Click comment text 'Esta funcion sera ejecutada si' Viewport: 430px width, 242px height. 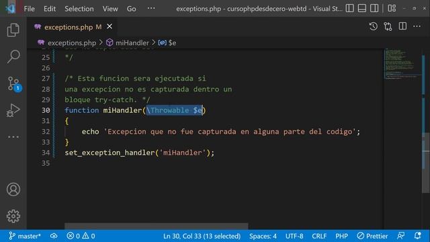142,79
